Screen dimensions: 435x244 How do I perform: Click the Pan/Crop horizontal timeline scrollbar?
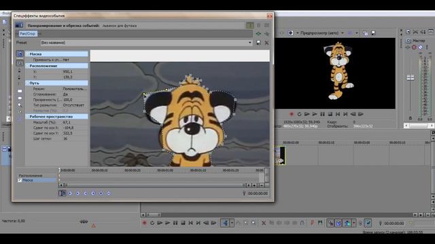pyautogui.click(x=155, y=185)
